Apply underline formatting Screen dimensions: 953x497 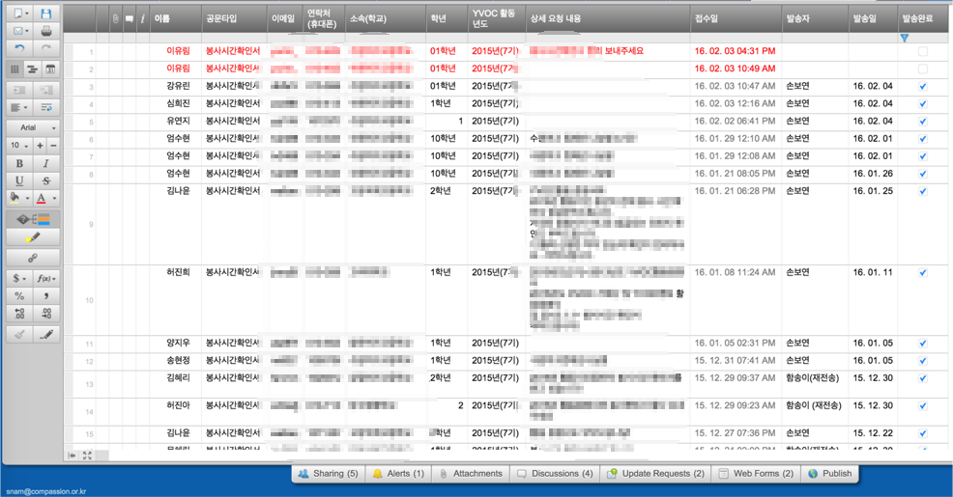[x=19, y=180]
